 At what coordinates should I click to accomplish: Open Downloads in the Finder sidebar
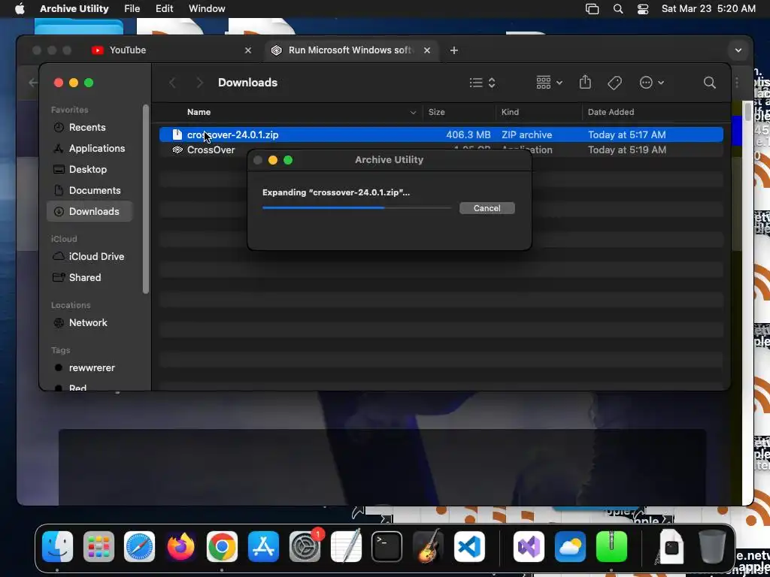click(x=89, y=211)
